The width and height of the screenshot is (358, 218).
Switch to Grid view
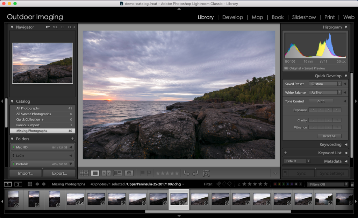point(84,173)
